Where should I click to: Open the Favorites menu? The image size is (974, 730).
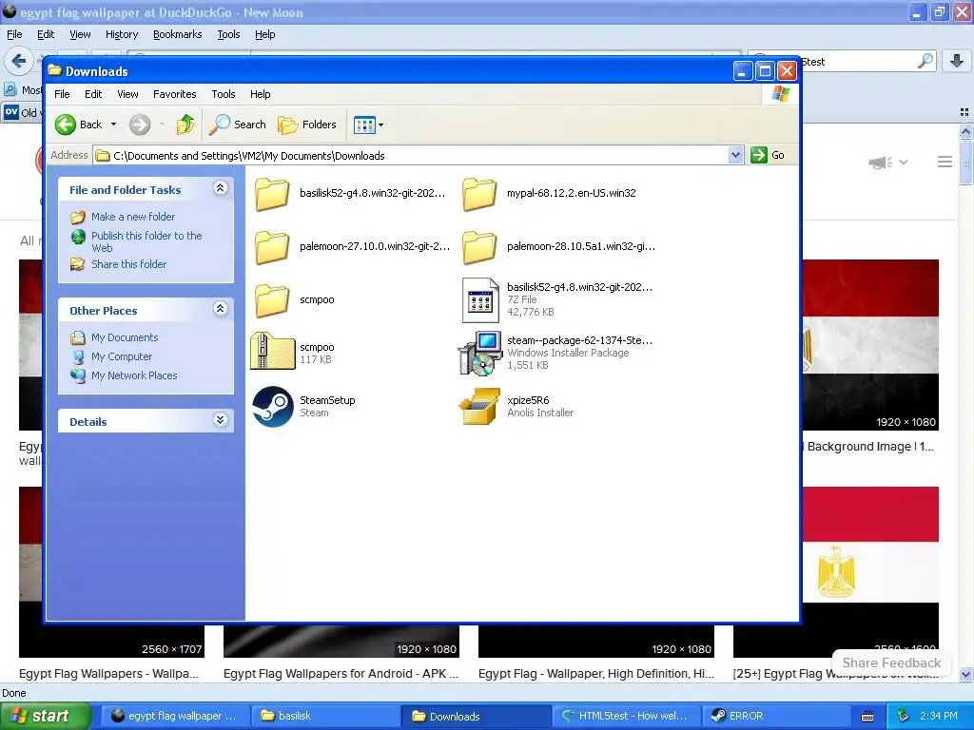175,94
